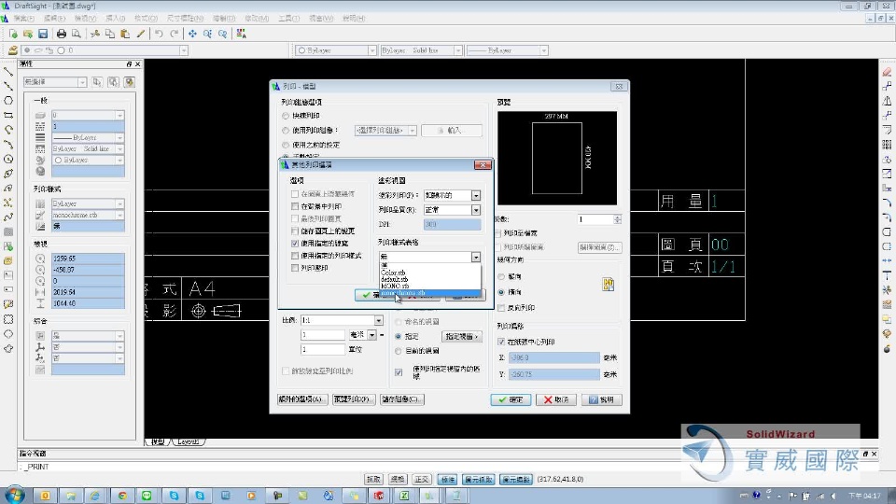Click the Property Painter brush icon
Screen dimensions: 896x504
[x=141, y=34]
